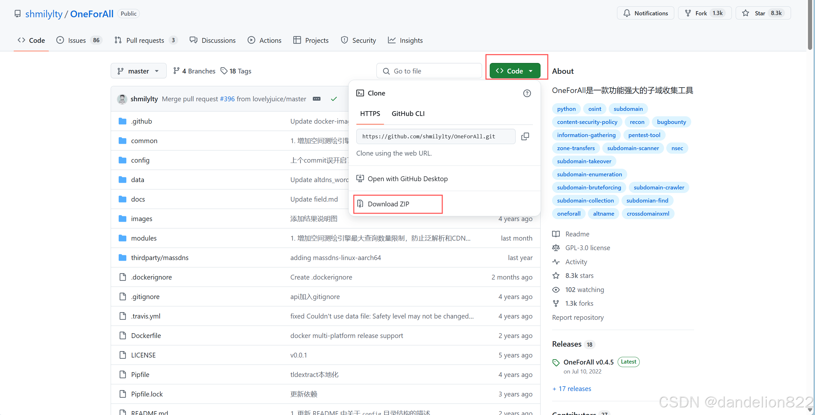This screenshot has height=415, width=815.
Task: Click Download ZIP option
Action: [388, 204]
